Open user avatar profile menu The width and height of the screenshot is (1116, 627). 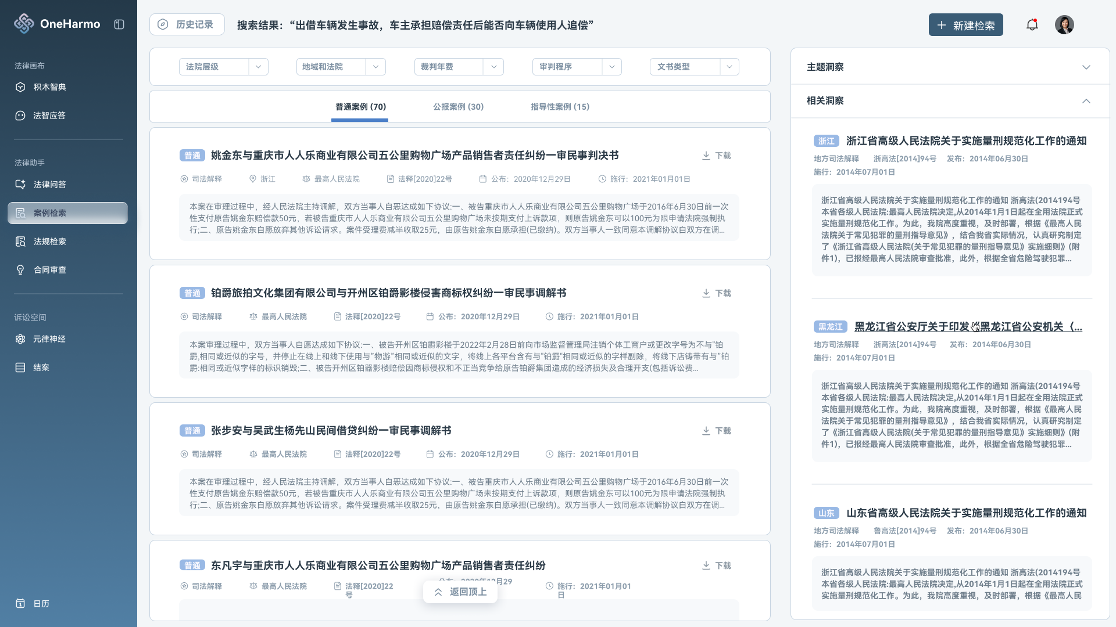(1064, 25)
